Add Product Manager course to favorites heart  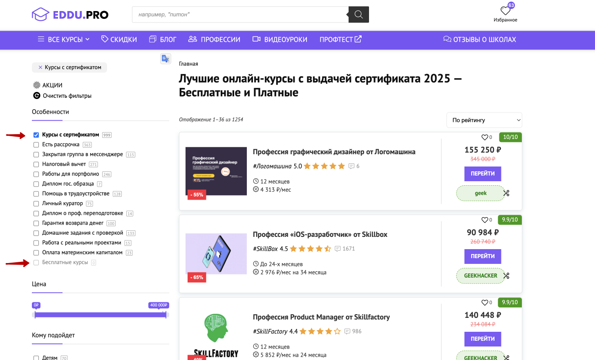pos(485,303)
